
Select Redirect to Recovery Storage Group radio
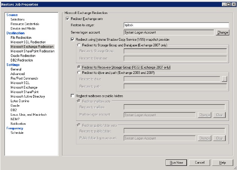pos(79,67)
